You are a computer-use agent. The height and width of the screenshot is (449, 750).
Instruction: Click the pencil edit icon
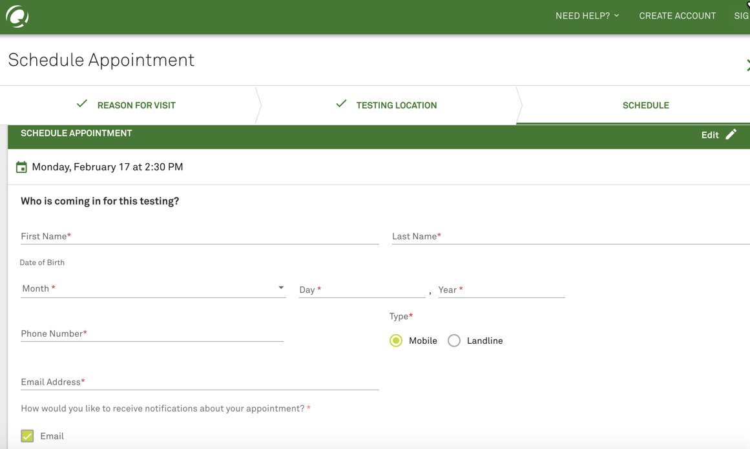click(731, 134)
